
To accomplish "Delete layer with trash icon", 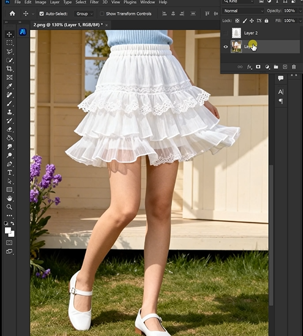I will (x=294, y=67).
